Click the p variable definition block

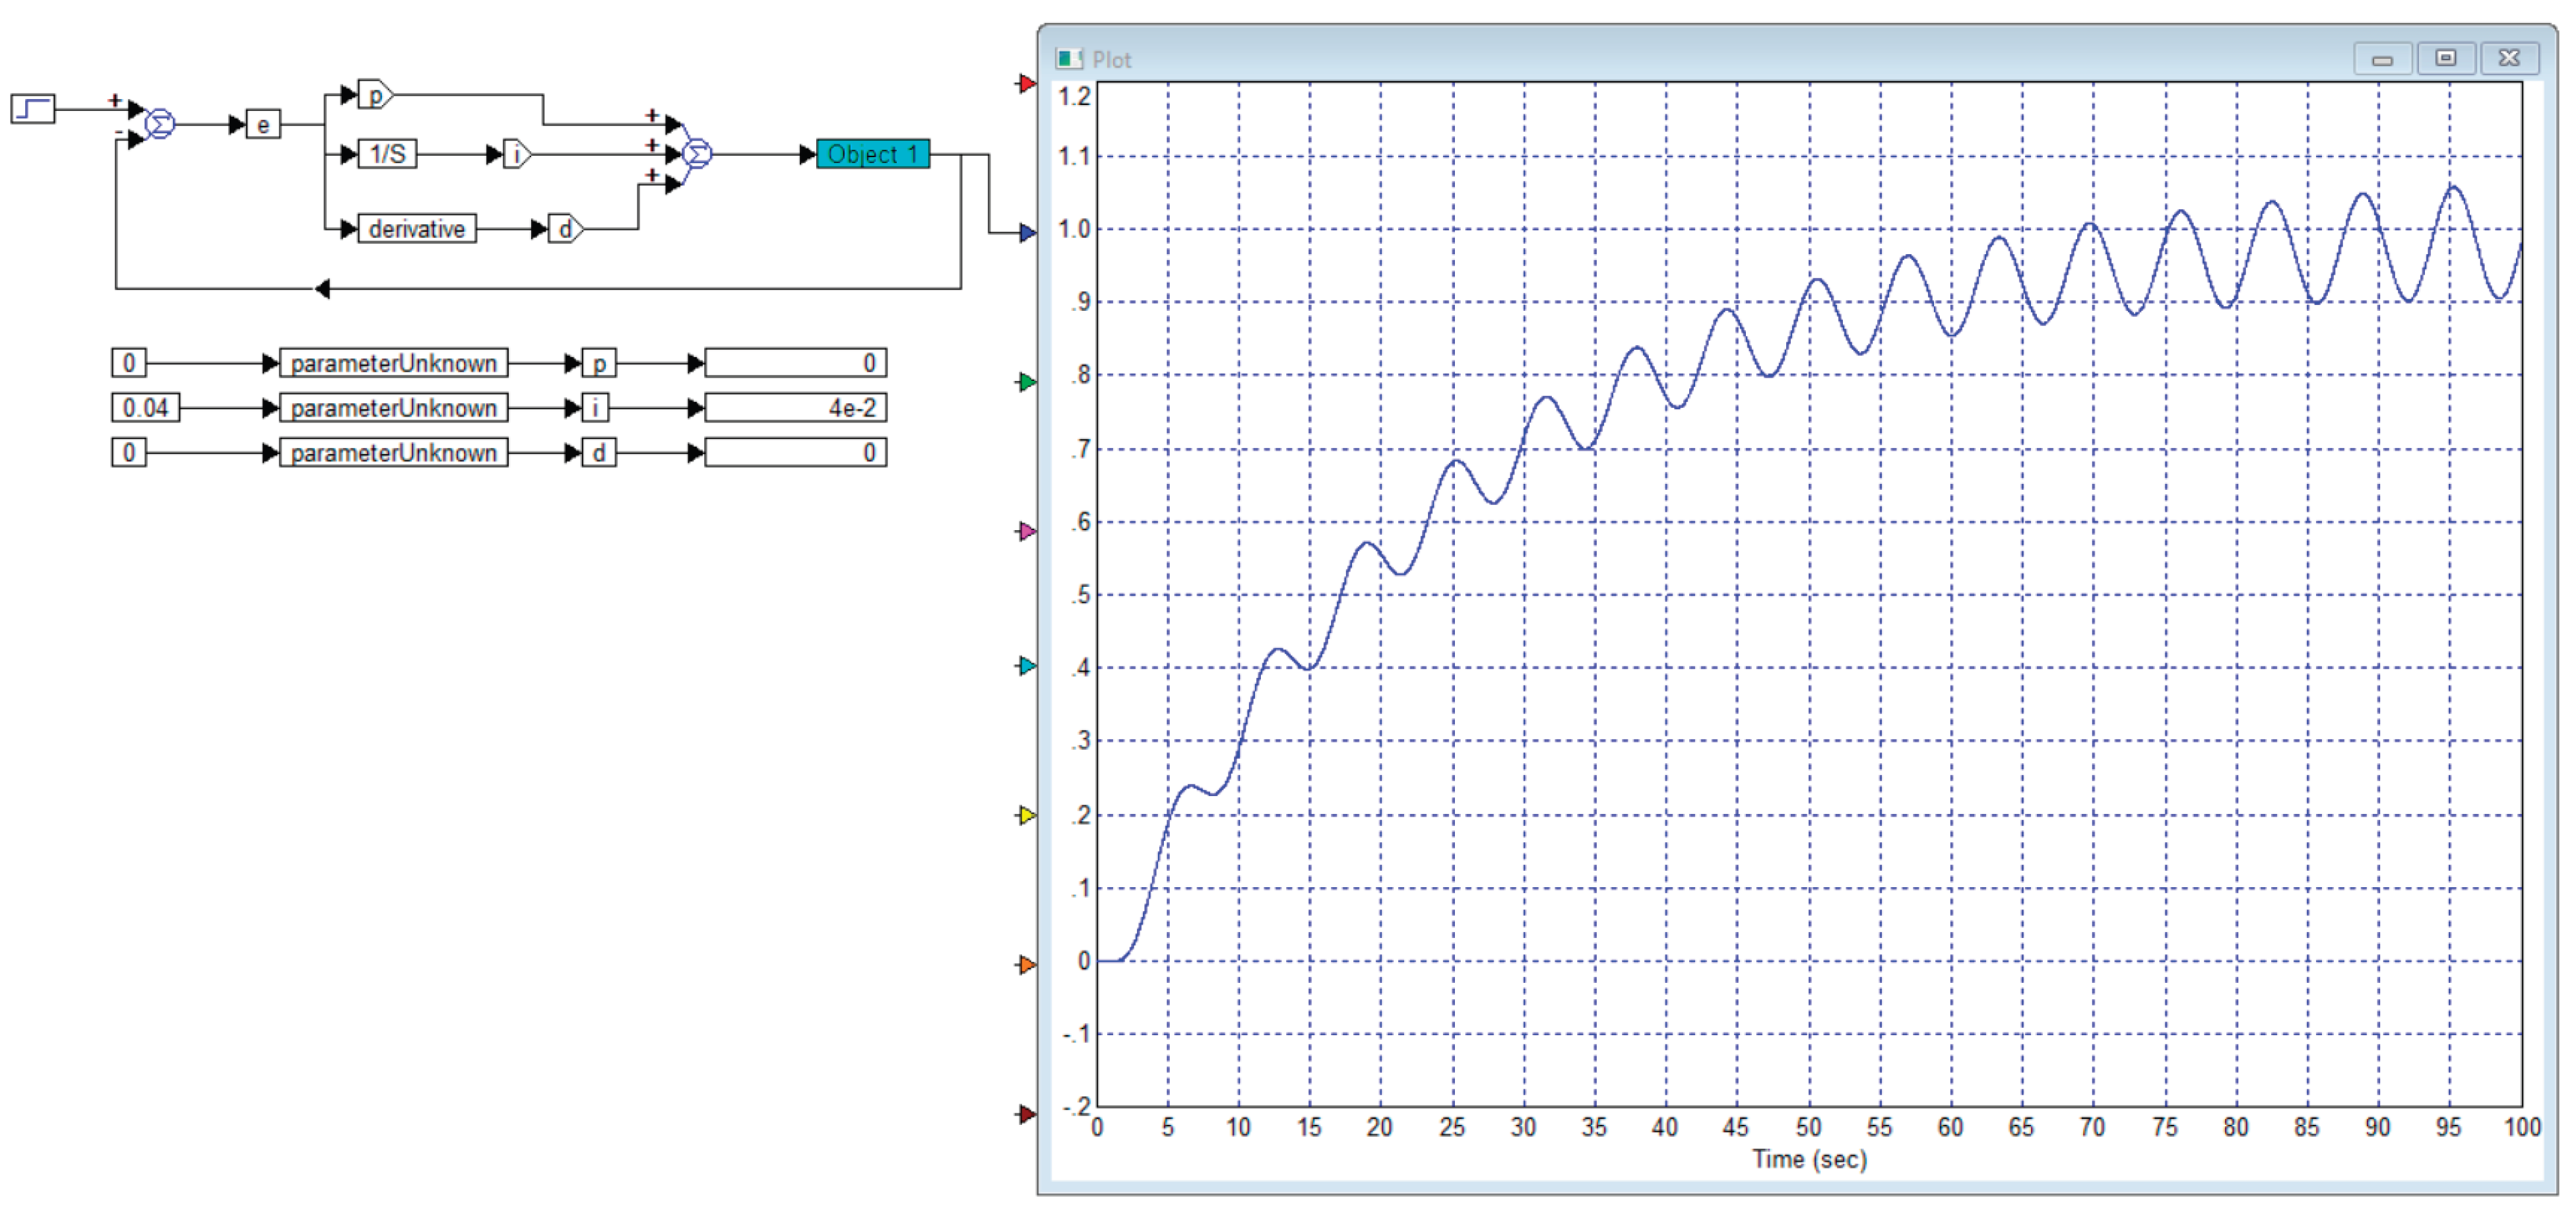click(x=599, y=362)
